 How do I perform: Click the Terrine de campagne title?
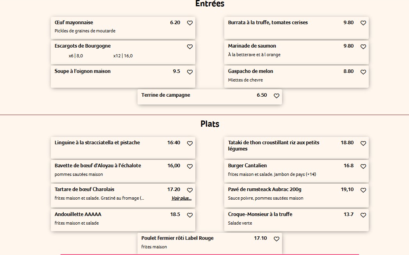click(x=166, y=95)
